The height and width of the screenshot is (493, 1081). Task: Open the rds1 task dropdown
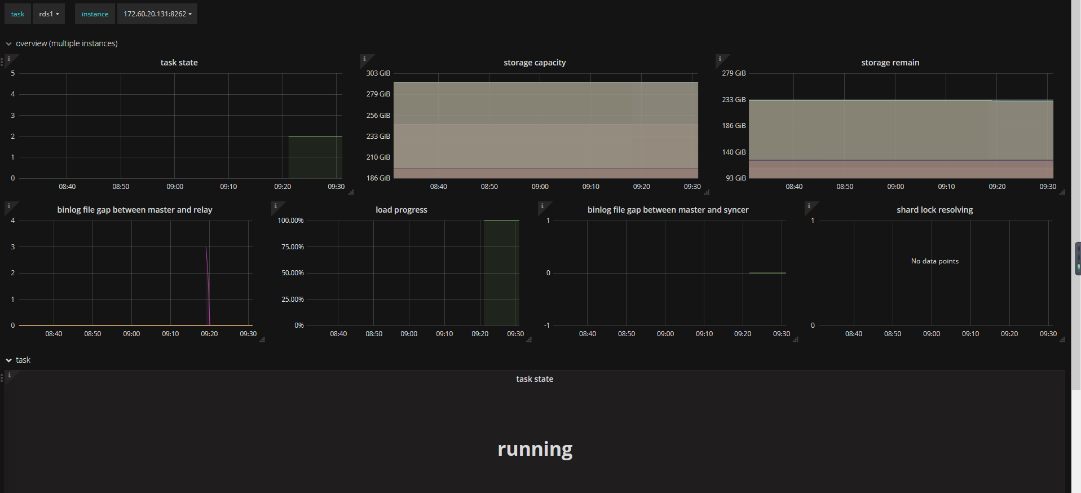48,14
